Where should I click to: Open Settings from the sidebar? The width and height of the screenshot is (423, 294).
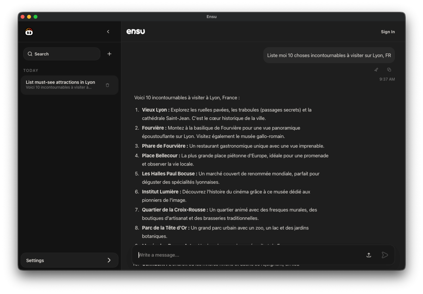(69, 260)
